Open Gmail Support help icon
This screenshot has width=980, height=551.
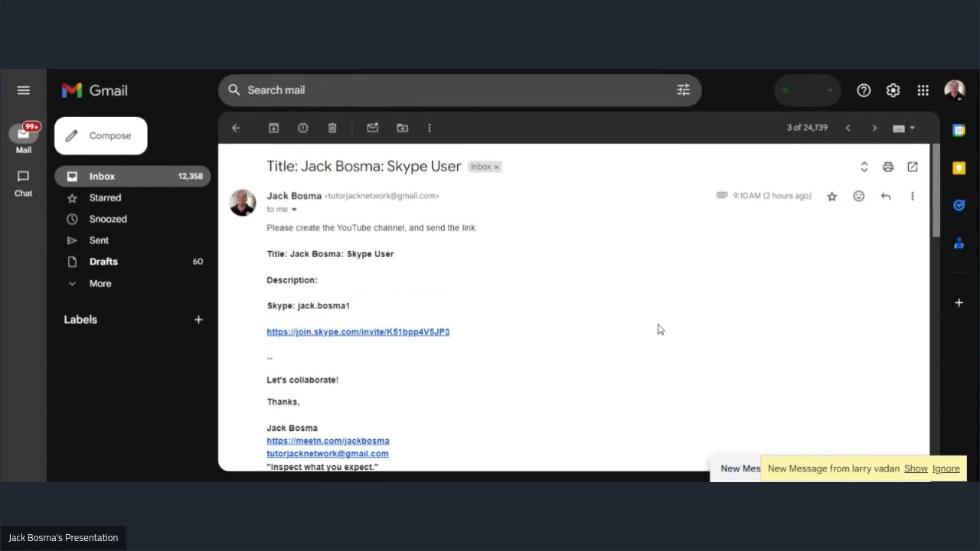pyautogui.click(x=864, y=90)
